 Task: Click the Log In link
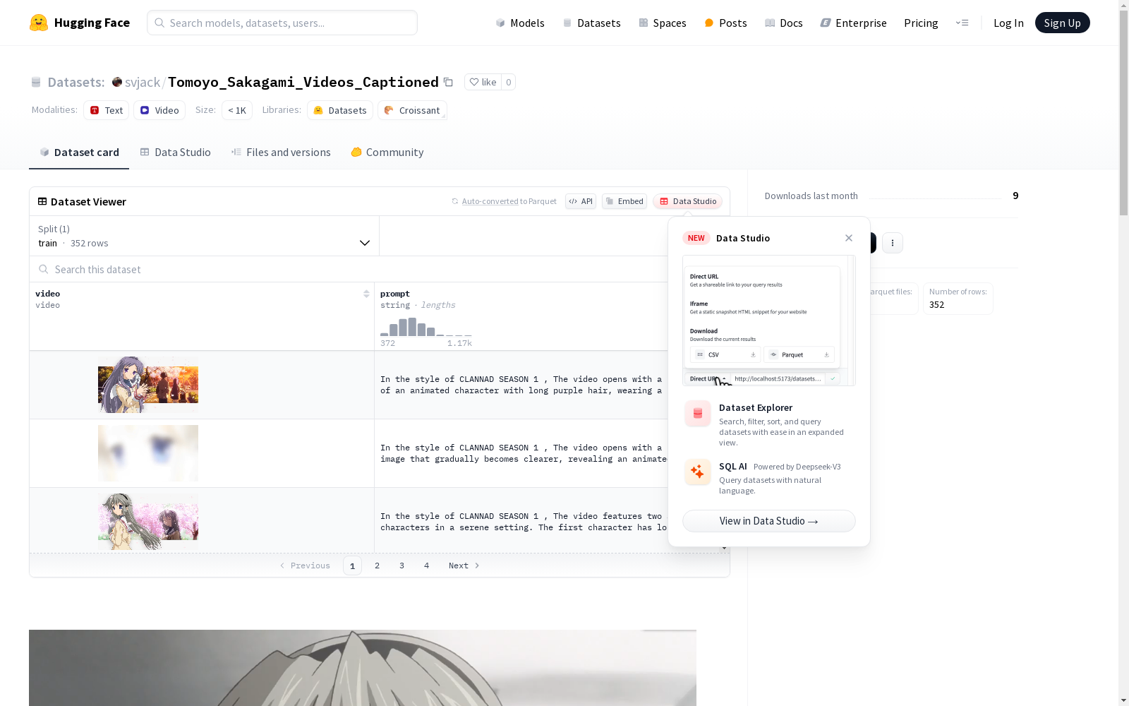(1008, 23)
